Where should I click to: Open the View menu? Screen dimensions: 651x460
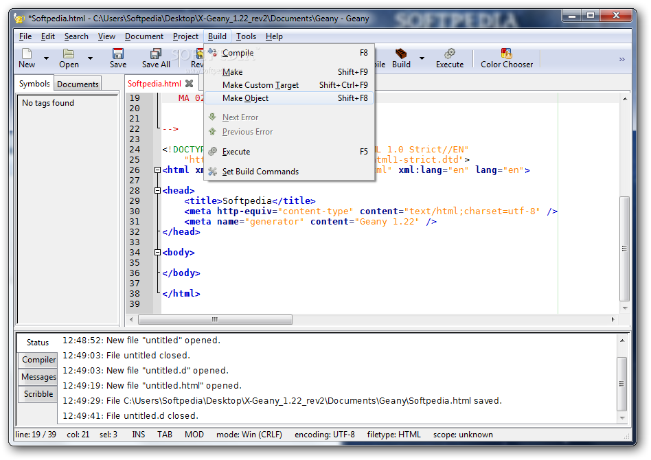106,36
